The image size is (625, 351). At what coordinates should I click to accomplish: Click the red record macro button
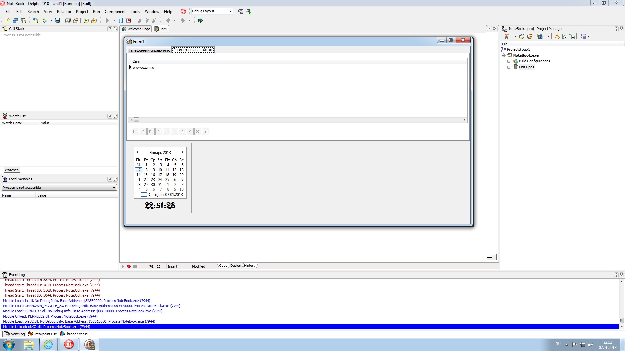(129, 266)
